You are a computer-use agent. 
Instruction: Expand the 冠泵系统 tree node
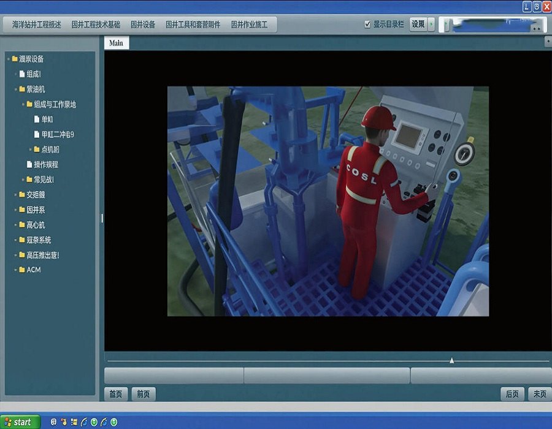[15, 240]
